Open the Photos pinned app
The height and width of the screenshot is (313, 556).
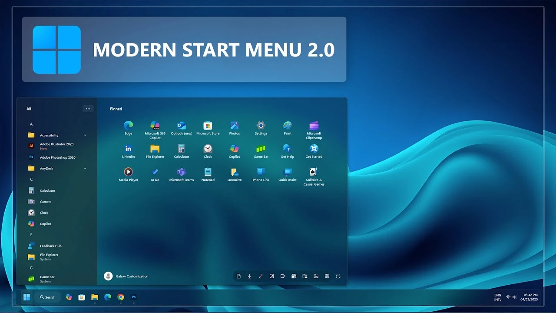point(235,128)
